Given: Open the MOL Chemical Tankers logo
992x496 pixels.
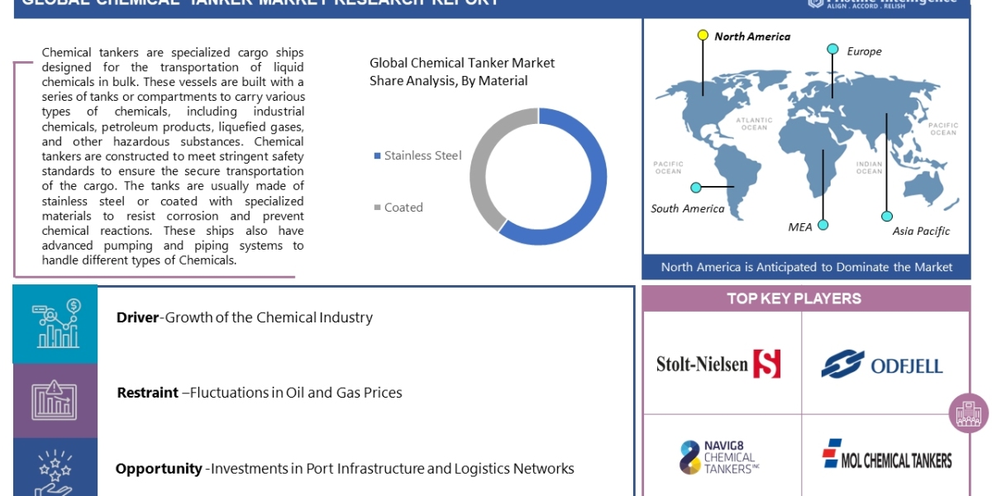Looking at the screenshot, I should click(886, 459).
